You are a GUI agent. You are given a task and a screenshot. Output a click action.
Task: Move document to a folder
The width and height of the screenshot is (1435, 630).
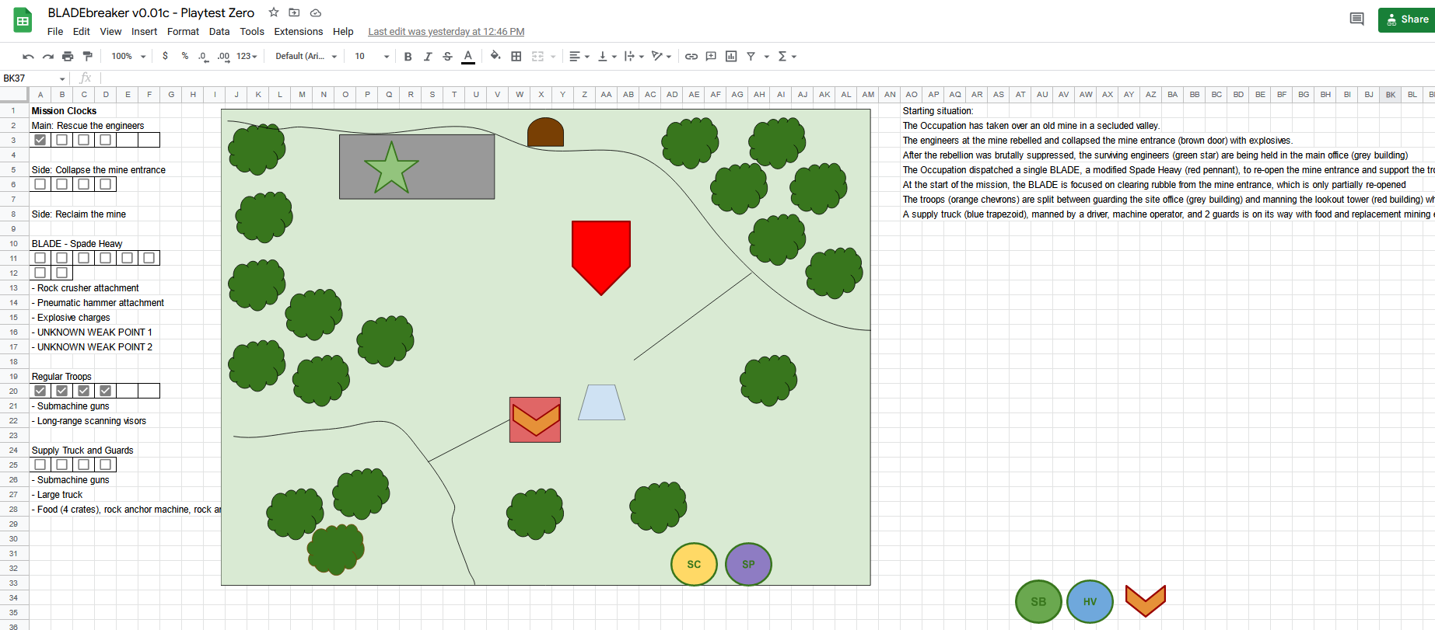tap(294, 12)
